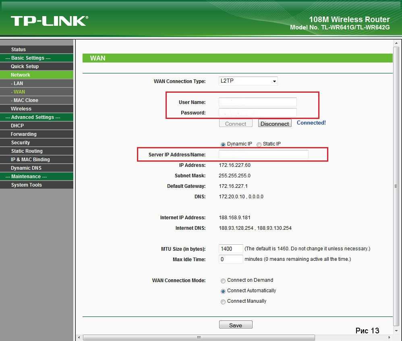
Task: Go to Quick Setup page
Action: click(x=25, y=67)
